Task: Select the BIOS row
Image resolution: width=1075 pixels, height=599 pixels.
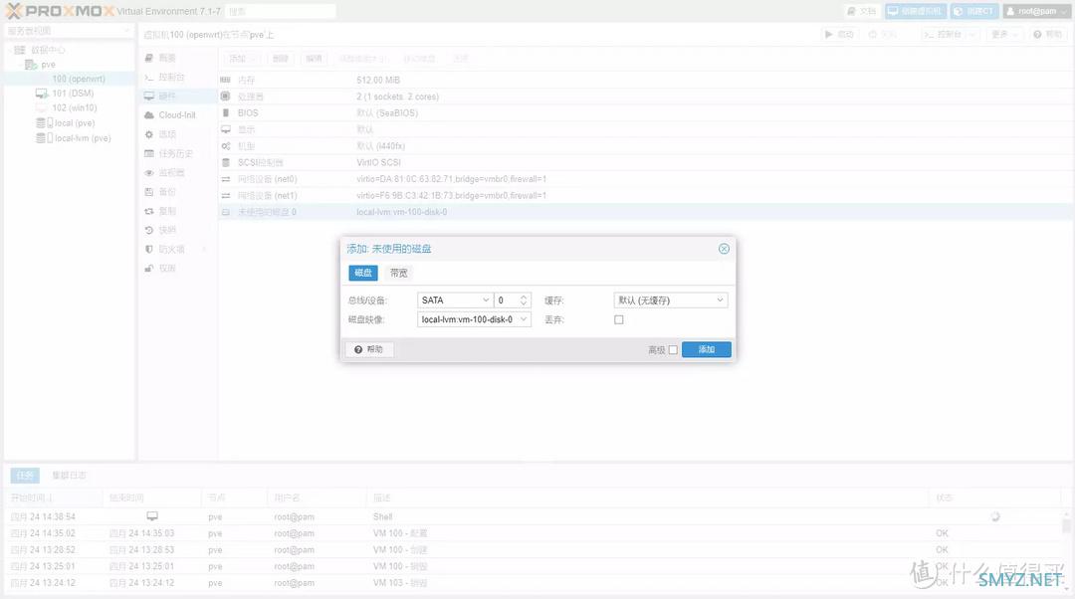Action: coord(646,113)
